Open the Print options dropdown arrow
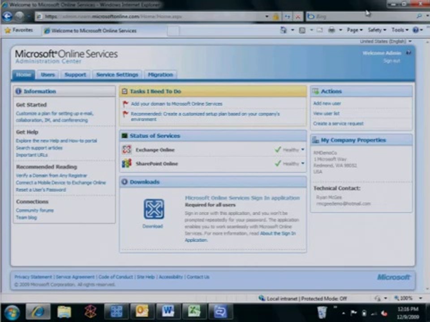The height and width of the screenshot is (322, 430). [x=340, y=30]
